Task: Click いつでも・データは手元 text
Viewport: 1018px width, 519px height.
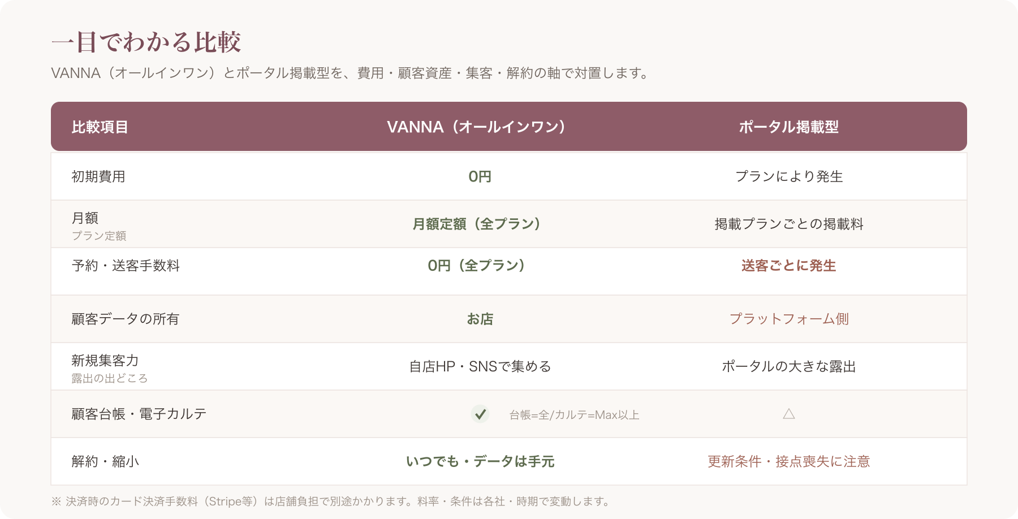Action: pyautogui.click(x=480, y=461)
